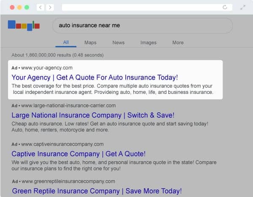This screenshot has height=197, width=253.
Task: Select the All search tab
Action: 66,43
